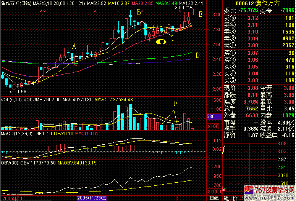This screenshot has width=296, height=201.
Task: Select the letter B annotation on the chart
Action: point(139,12)
